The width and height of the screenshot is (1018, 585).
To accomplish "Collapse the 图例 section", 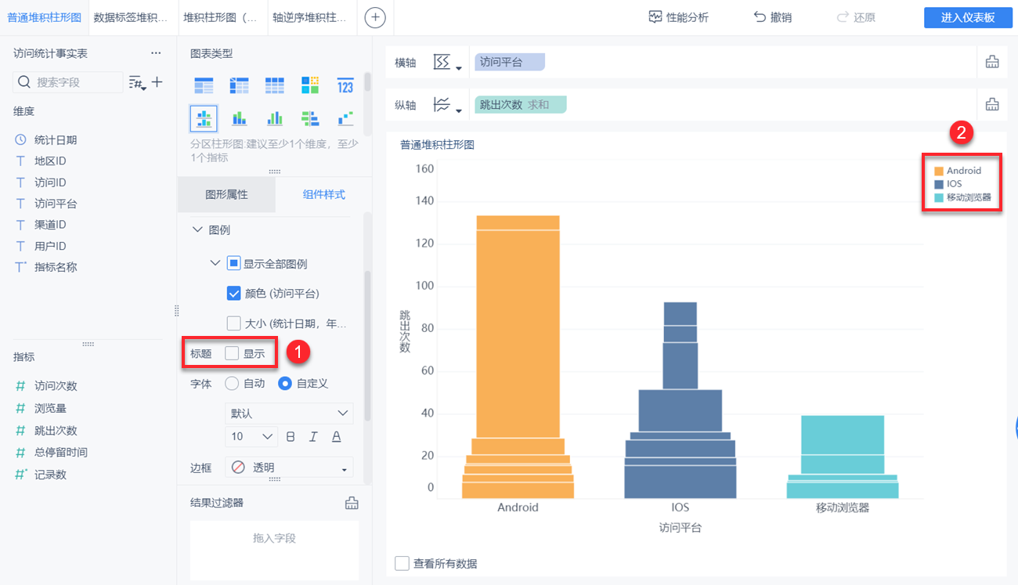I will tap(197, 230).
